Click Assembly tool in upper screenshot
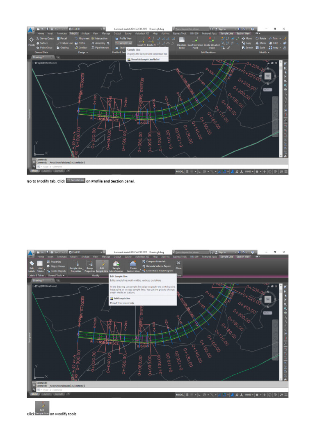Screen dimensions: 315x421 (x=98, y=43)
